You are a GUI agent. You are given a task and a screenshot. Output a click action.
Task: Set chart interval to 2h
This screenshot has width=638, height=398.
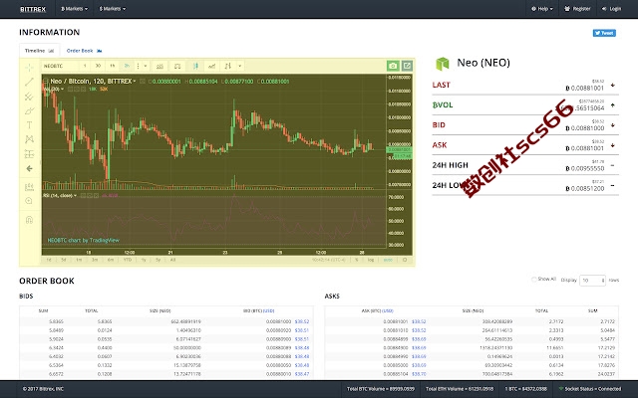[x=127, y=66]
